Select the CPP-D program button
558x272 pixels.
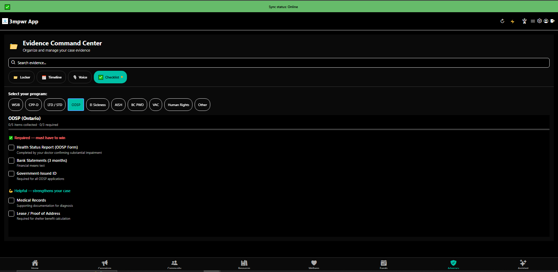tap(33, 105)
